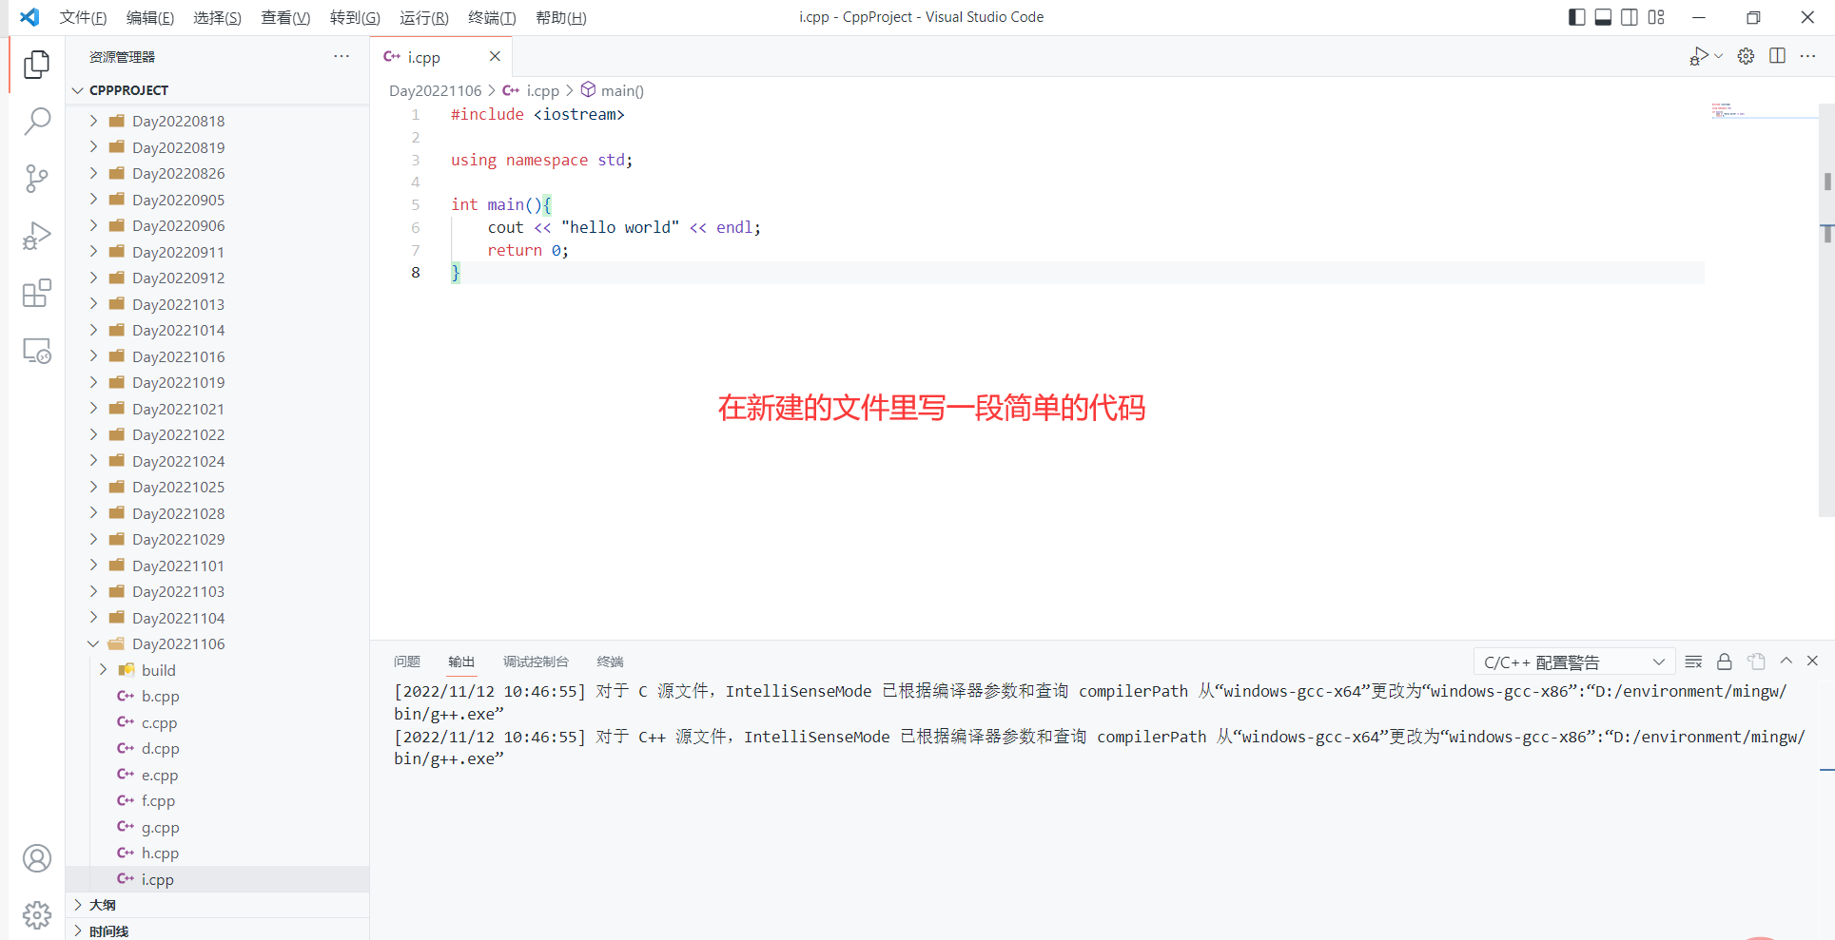Open Source Control view

(x=36, y=178)
